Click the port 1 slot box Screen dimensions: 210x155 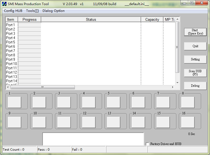(x=15, y=102)
